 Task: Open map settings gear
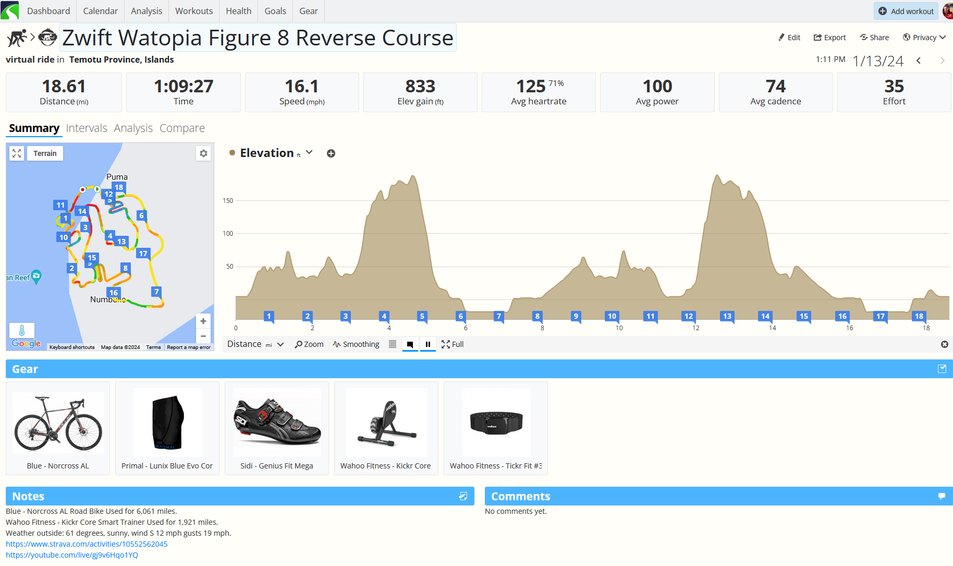coord(203,153)
